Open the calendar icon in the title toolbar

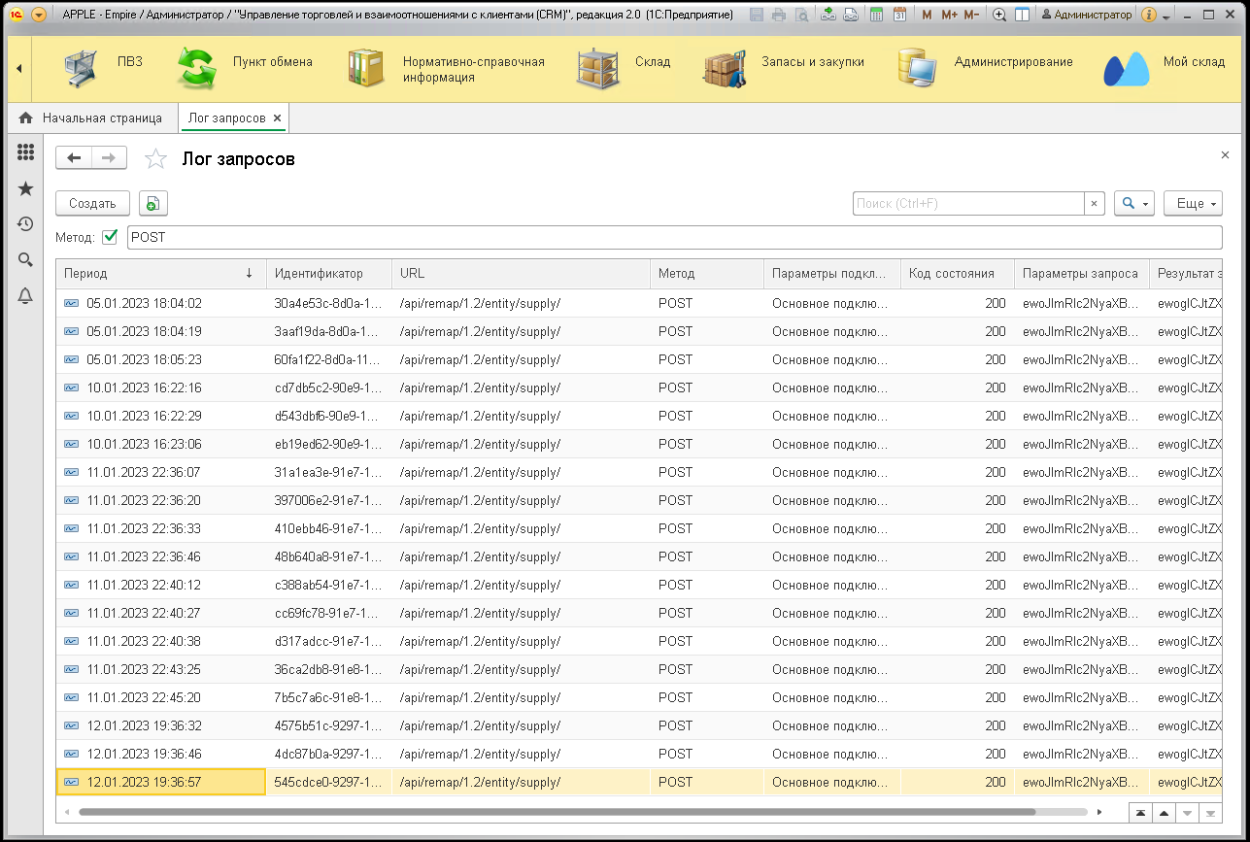[899, 15]
